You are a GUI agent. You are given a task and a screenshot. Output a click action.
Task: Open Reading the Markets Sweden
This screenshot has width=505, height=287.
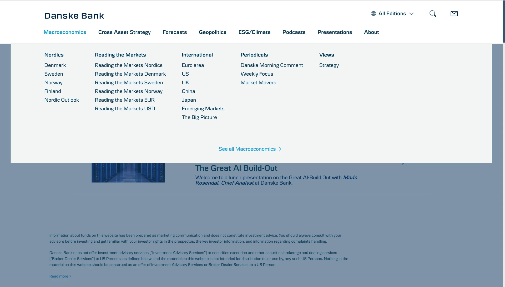129,82
